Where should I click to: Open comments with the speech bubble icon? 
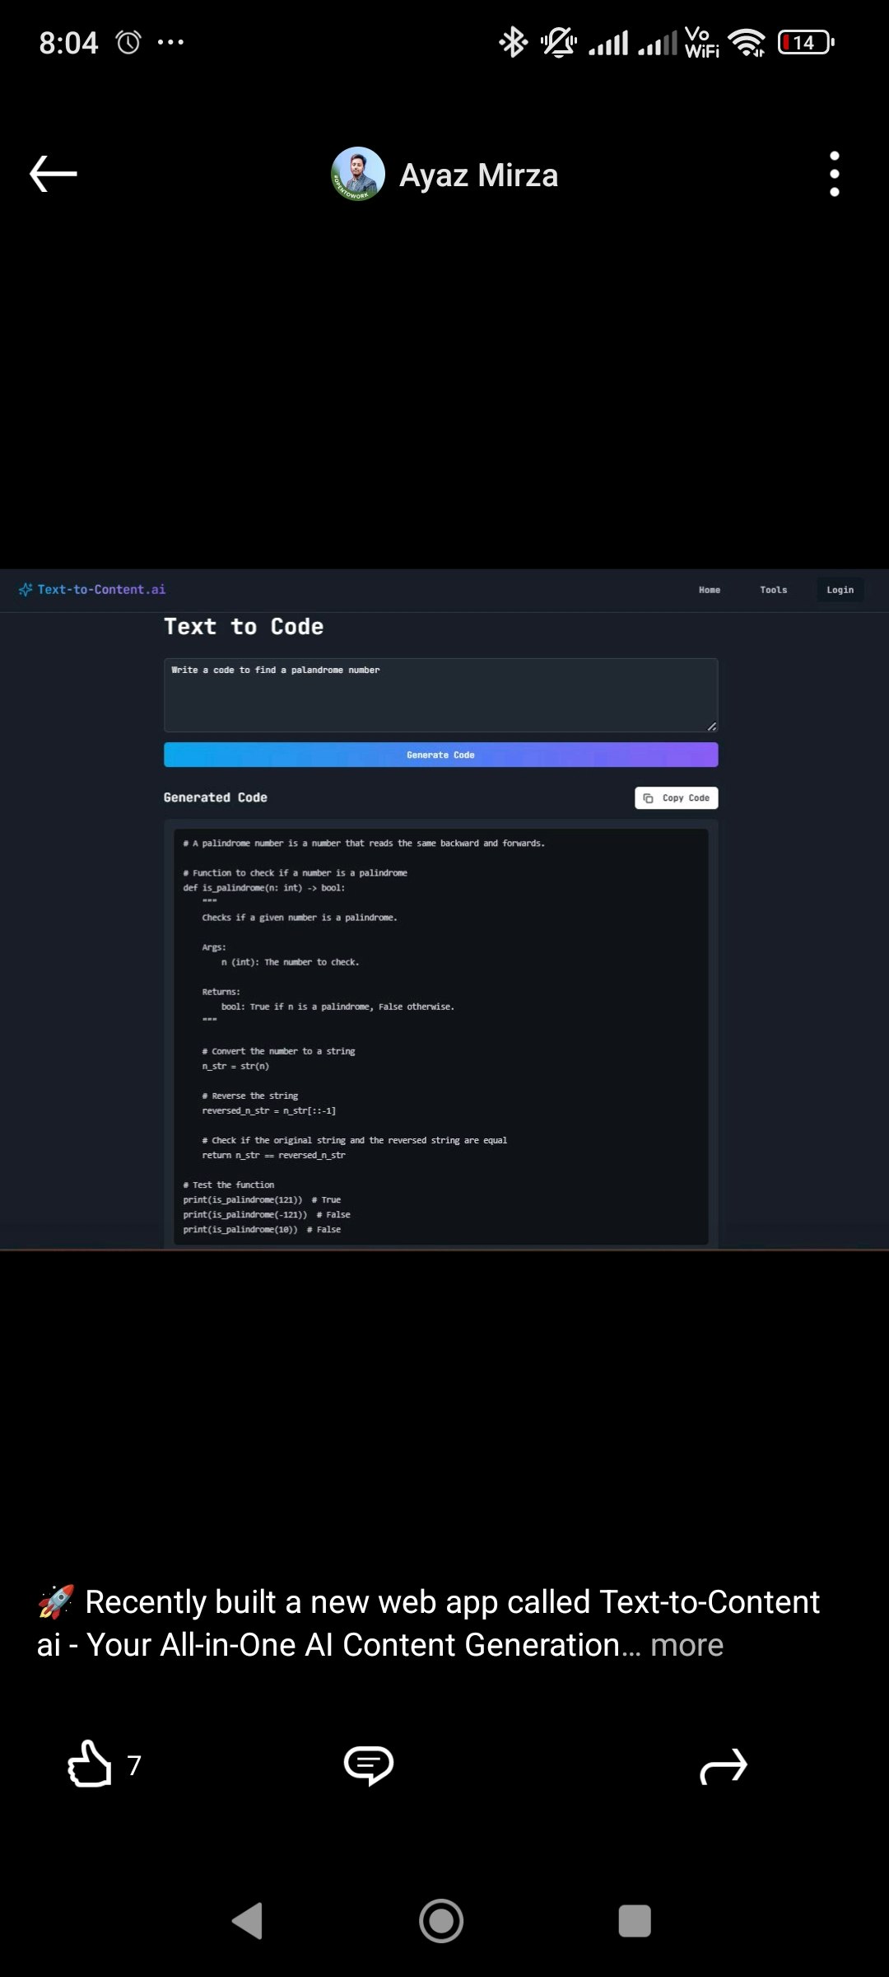[x=368, y=1764]
